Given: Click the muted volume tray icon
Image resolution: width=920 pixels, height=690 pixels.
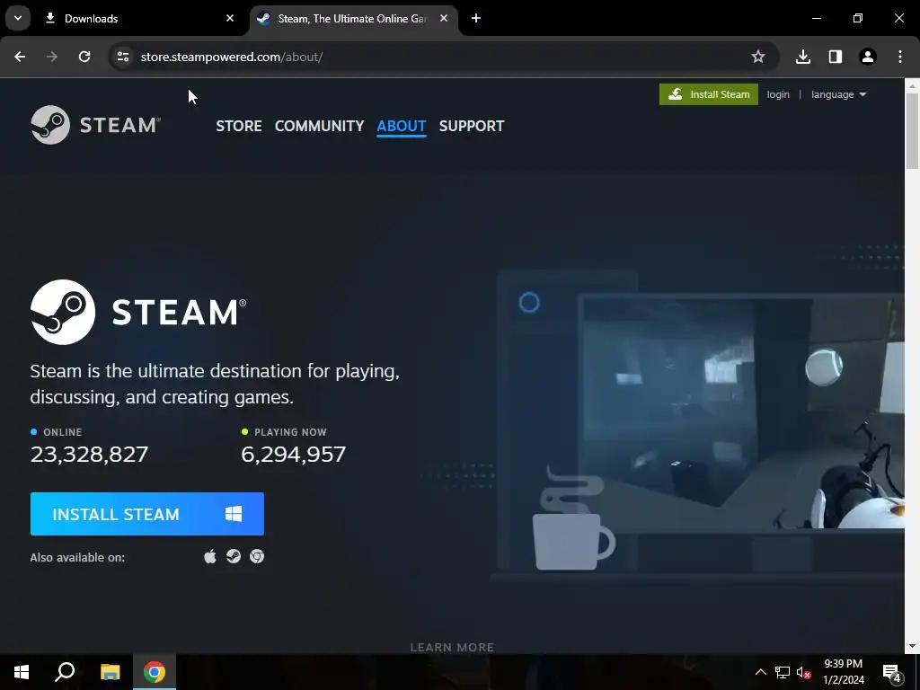Looking at the screenshot, I should (x=804, y=672).
